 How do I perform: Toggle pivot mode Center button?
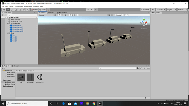pyautogui.click(x=35, y=10)
